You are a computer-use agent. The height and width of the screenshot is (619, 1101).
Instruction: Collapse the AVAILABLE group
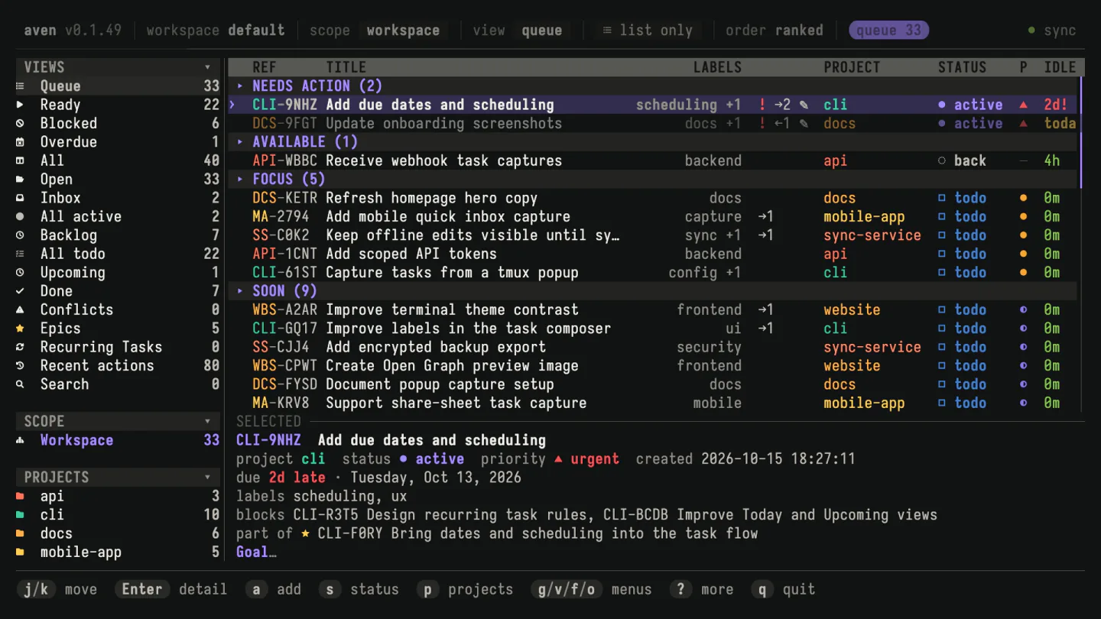pyautogui.click(x=240, y=142)
